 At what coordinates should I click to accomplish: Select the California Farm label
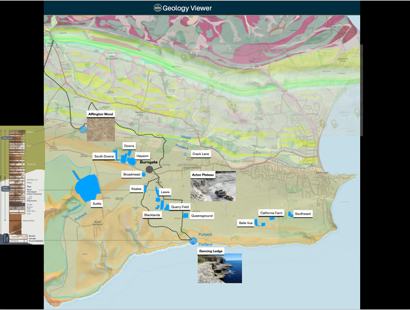tap(271, 213)
